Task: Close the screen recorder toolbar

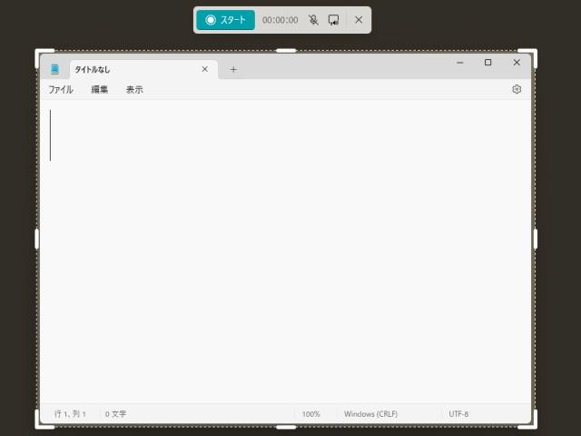Action: tap(359, 20)
